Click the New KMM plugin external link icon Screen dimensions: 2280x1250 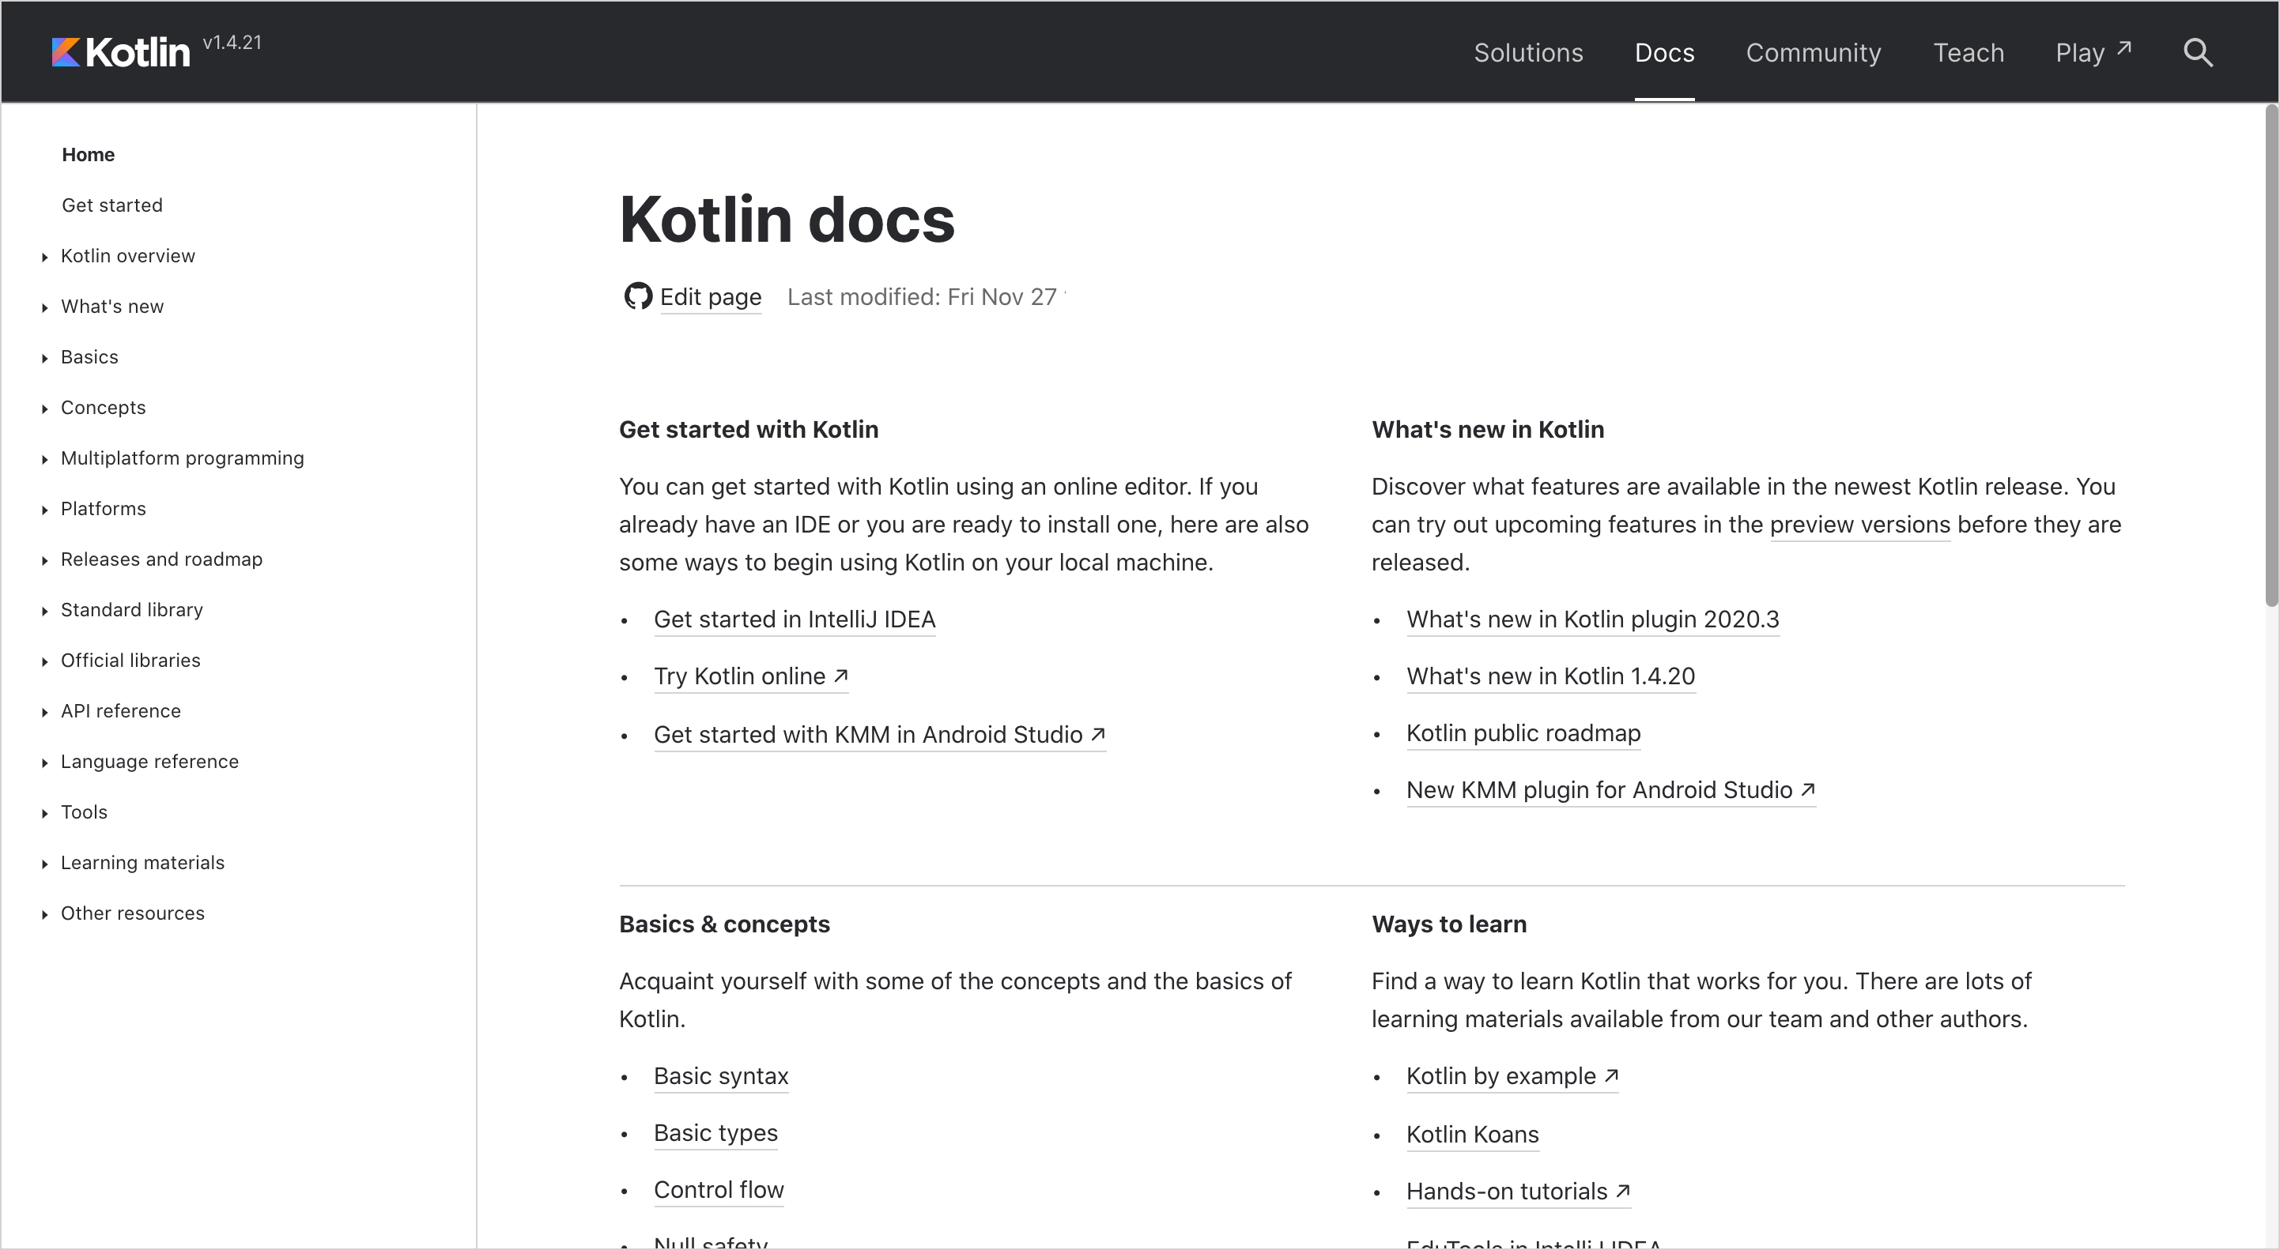(x=1807, y=789)
